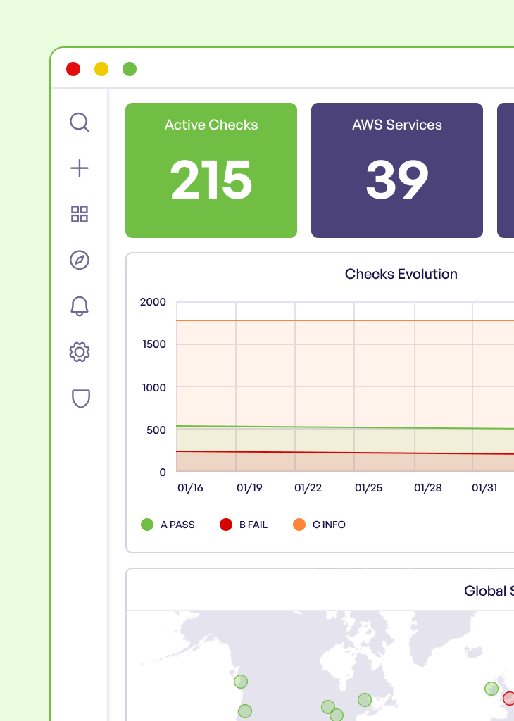The height and width of the screenshot is (721, 514).
Task: Click the 01/19 date axis label
Action: 249,488
